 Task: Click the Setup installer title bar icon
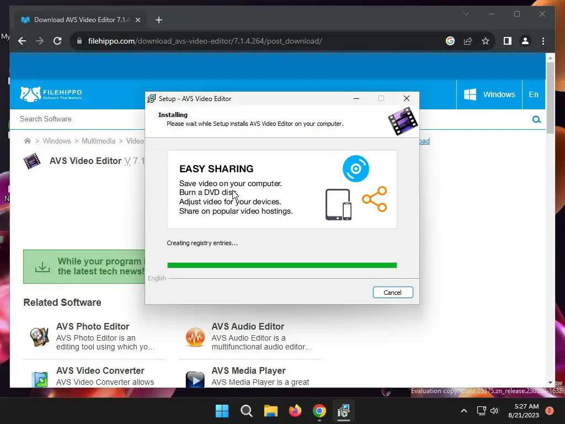click(x=152, y=98)
